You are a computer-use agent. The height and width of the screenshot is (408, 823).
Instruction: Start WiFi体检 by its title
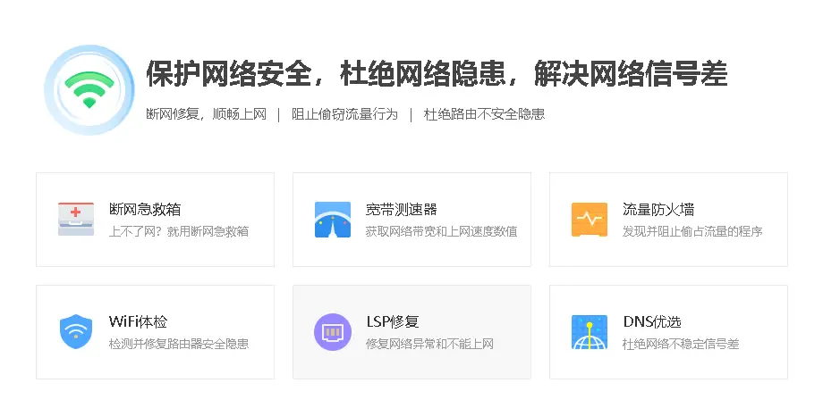click(138, 321)
